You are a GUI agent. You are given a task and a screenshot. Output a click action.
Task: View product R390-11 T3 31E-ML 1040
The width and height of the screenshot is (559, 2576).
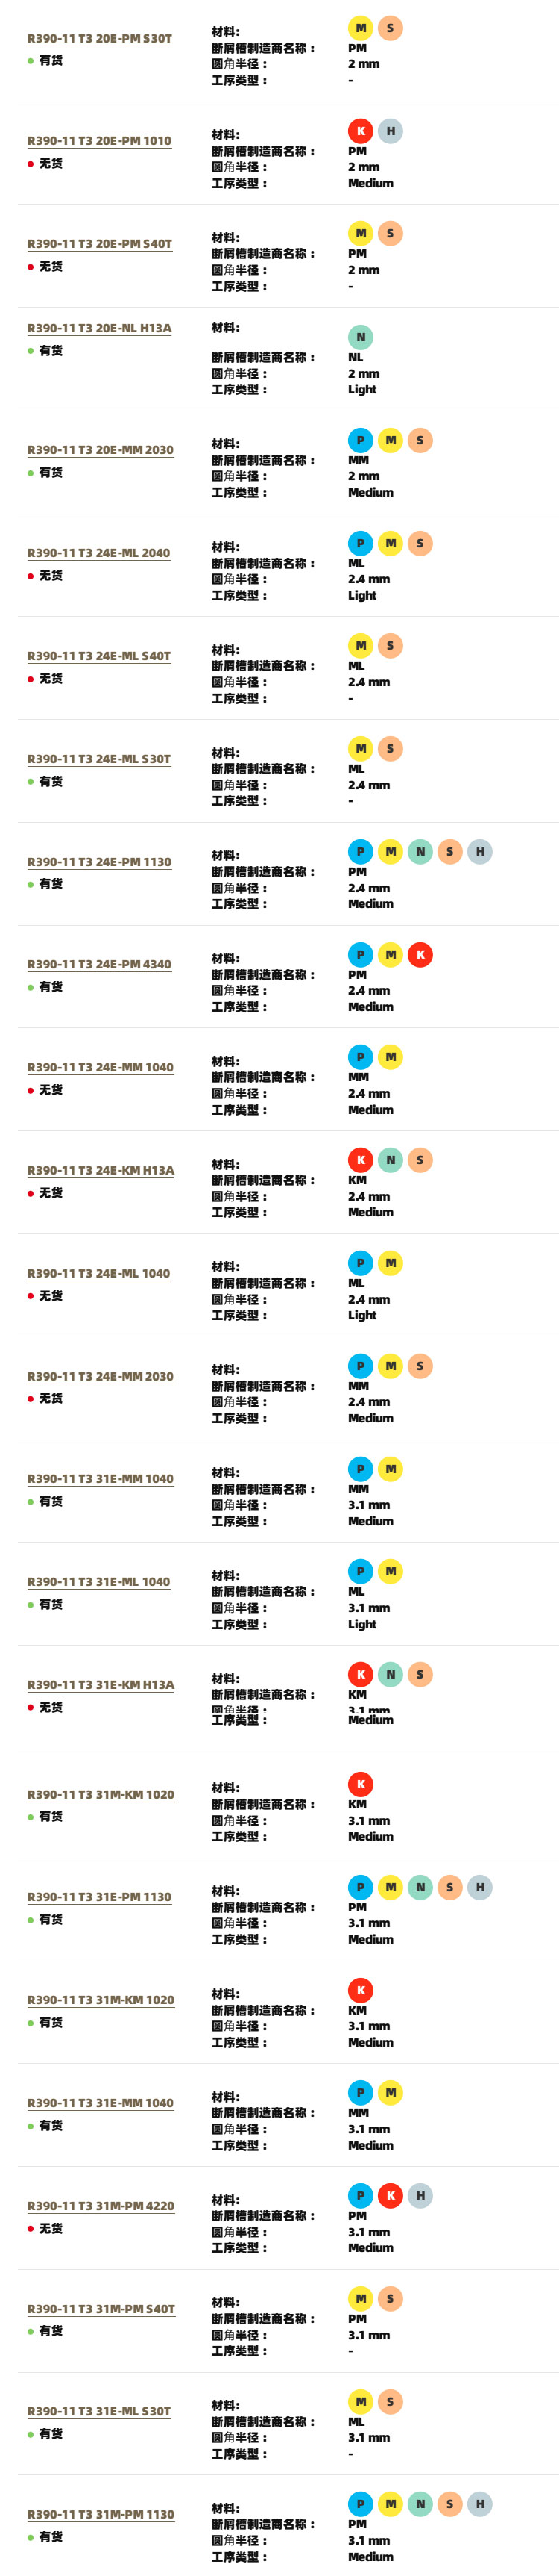(x=99, y=1582)
